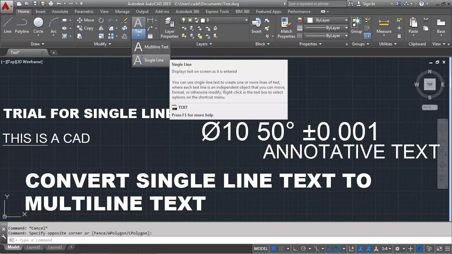Toggle the MODEL space button
This screenshot has width=452, height=254.
(x=261, y=249)
